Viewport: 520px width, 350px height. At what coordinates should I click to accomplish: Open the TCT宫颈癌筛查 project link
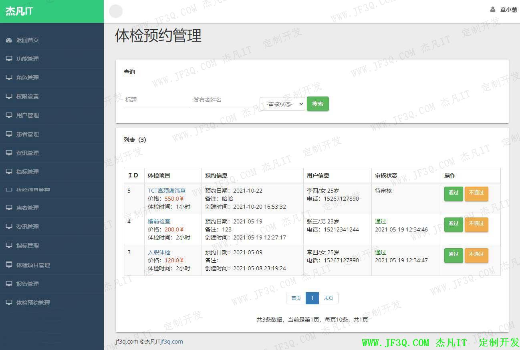[167, 191]
